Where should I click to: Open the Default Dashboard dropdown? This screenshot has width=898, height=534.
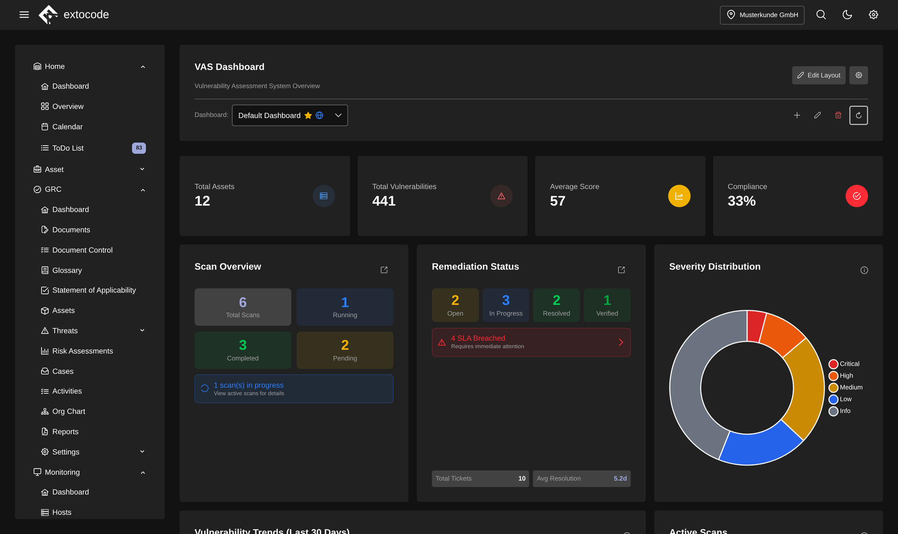pos(290,115)
